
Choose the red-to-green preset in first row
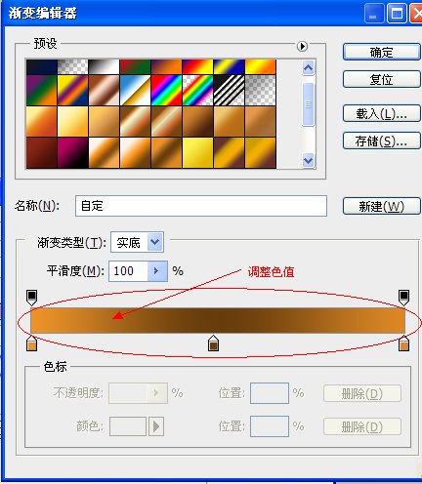(135, 67)
